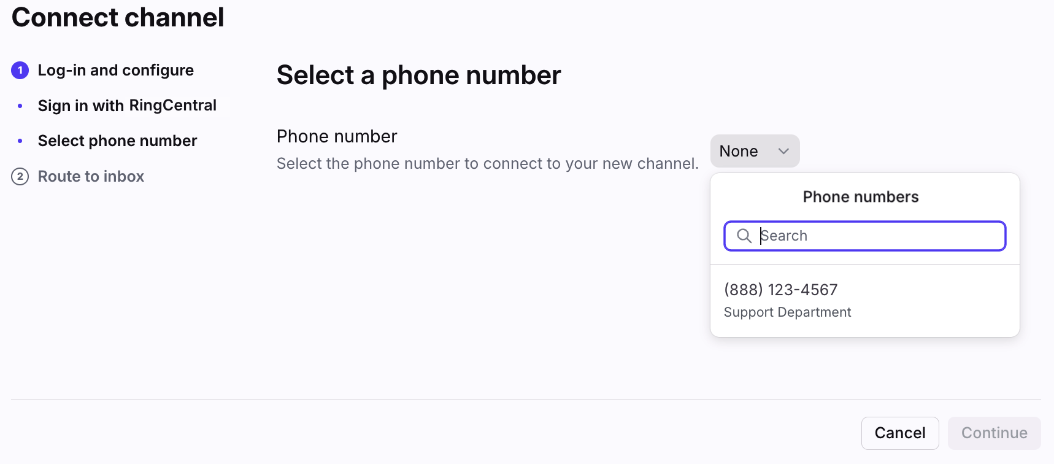Focus the Search phone numbers field
The width and height of the screenshot is (1054, 464).
(x=877, y=236)
